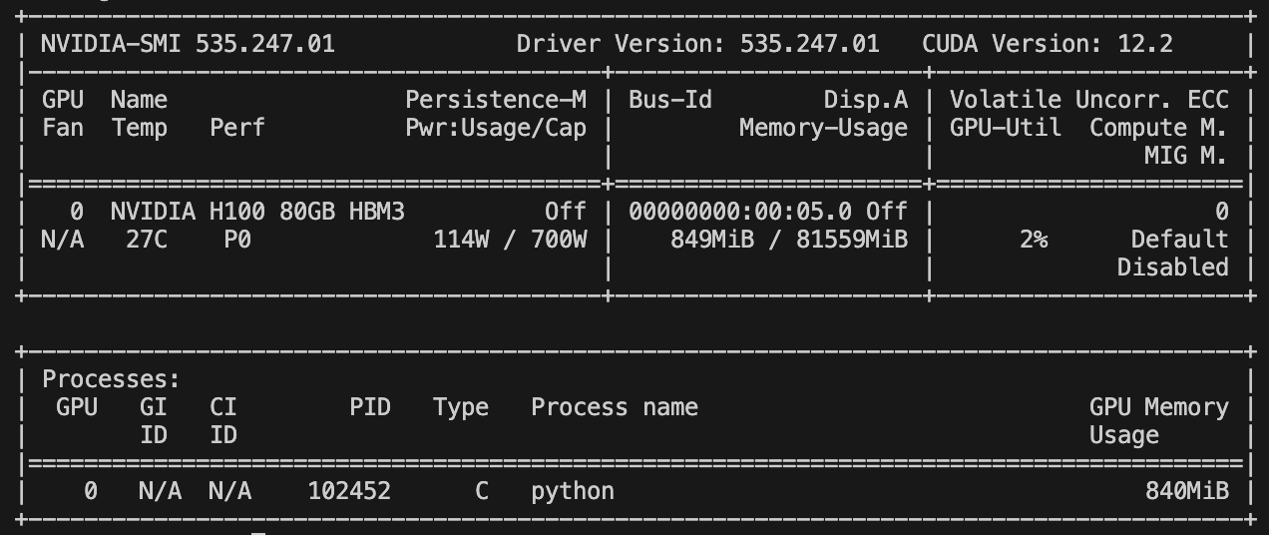Image resolution: width=1269 pixels, height=535 pixels.
Task: Click the GPU-Util header label
Action: pos(1006,128)
